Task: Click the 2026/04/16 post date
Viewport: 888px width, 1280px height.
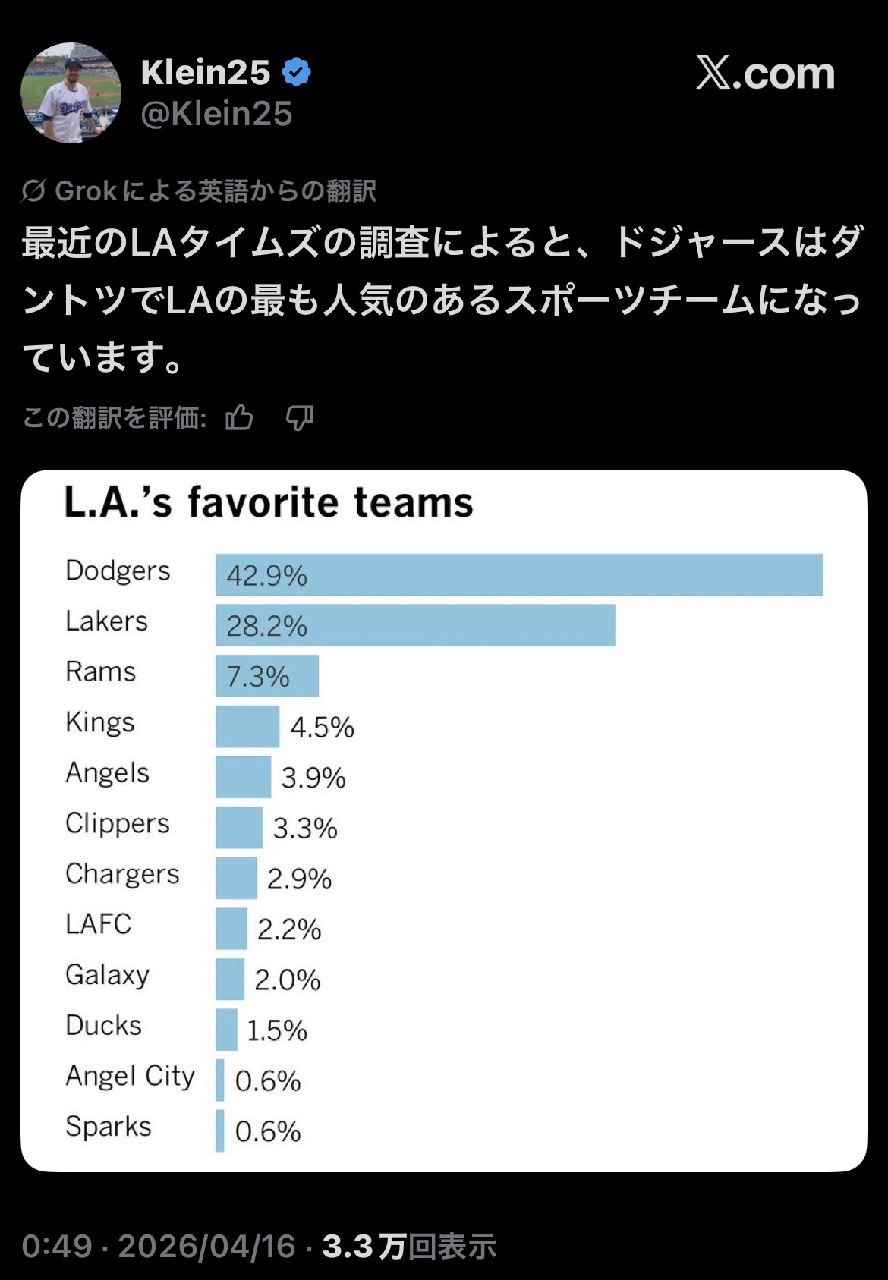Action: tap(206, 1247)
